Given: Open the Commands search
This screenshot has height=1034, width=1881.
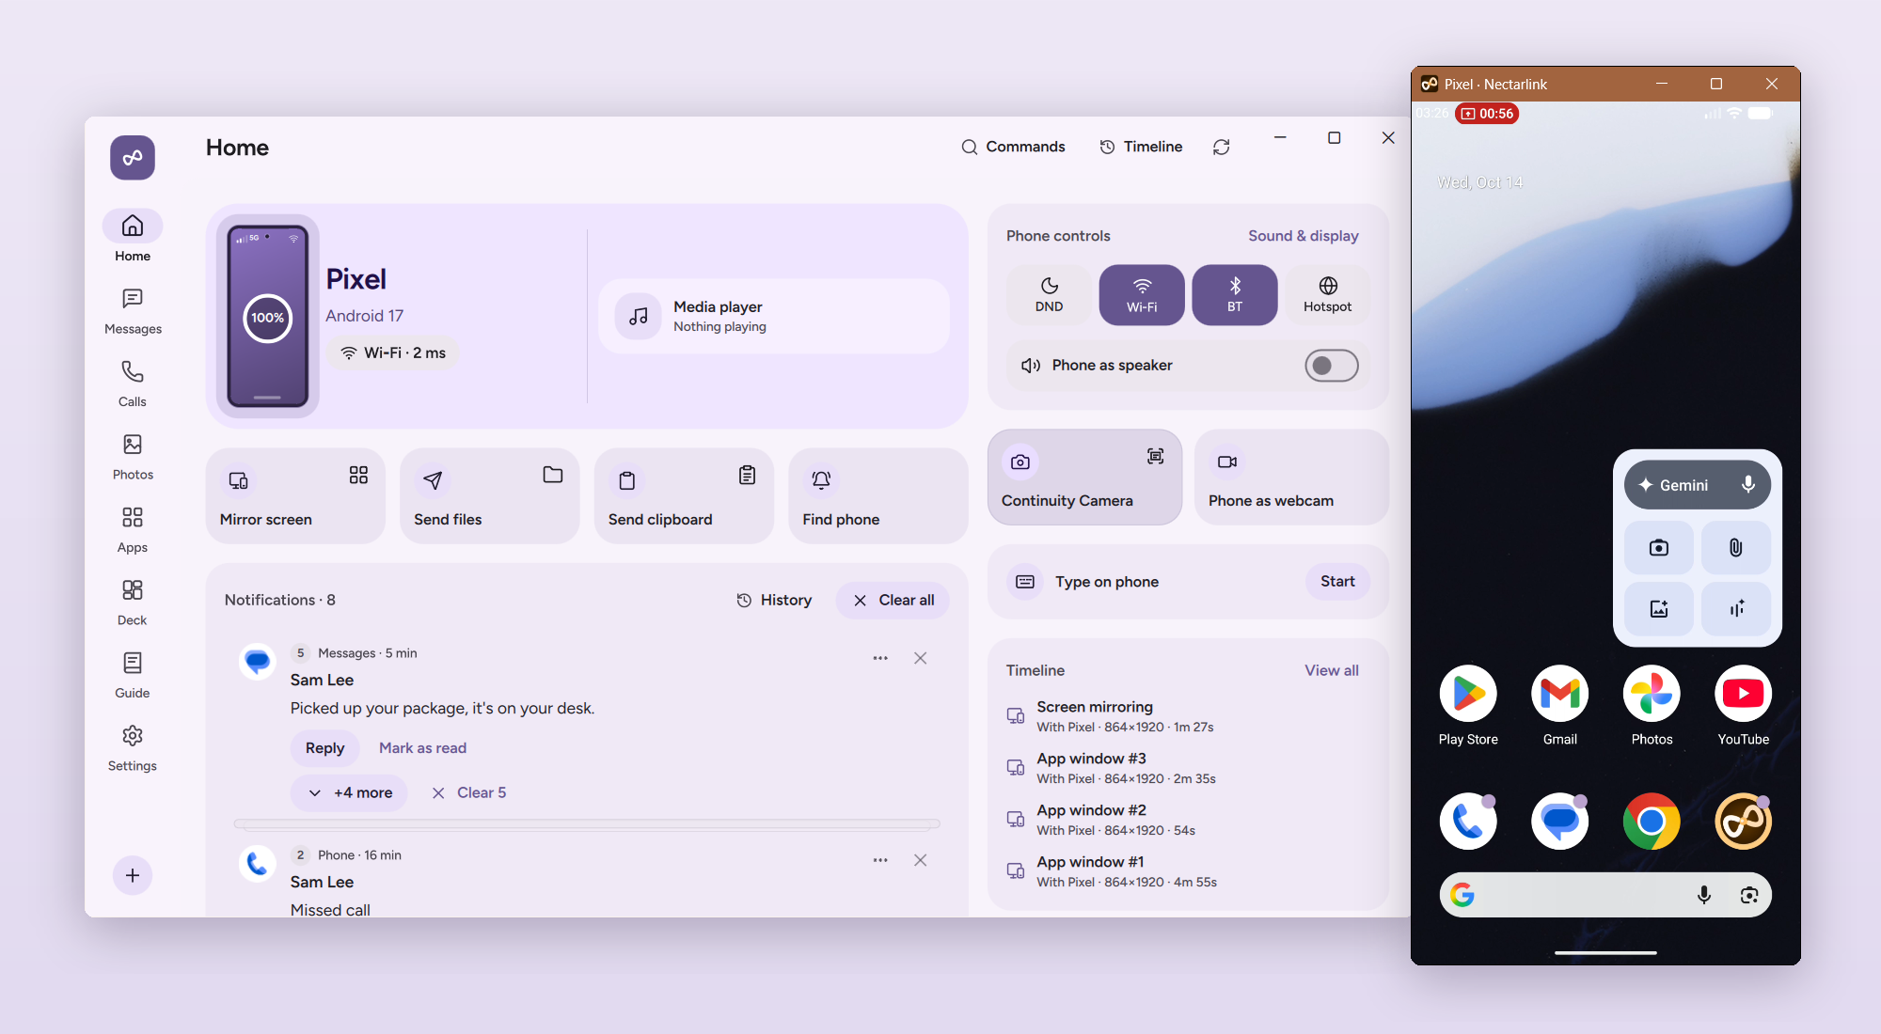Looking at the screenshot, I should pos(1013,147).
